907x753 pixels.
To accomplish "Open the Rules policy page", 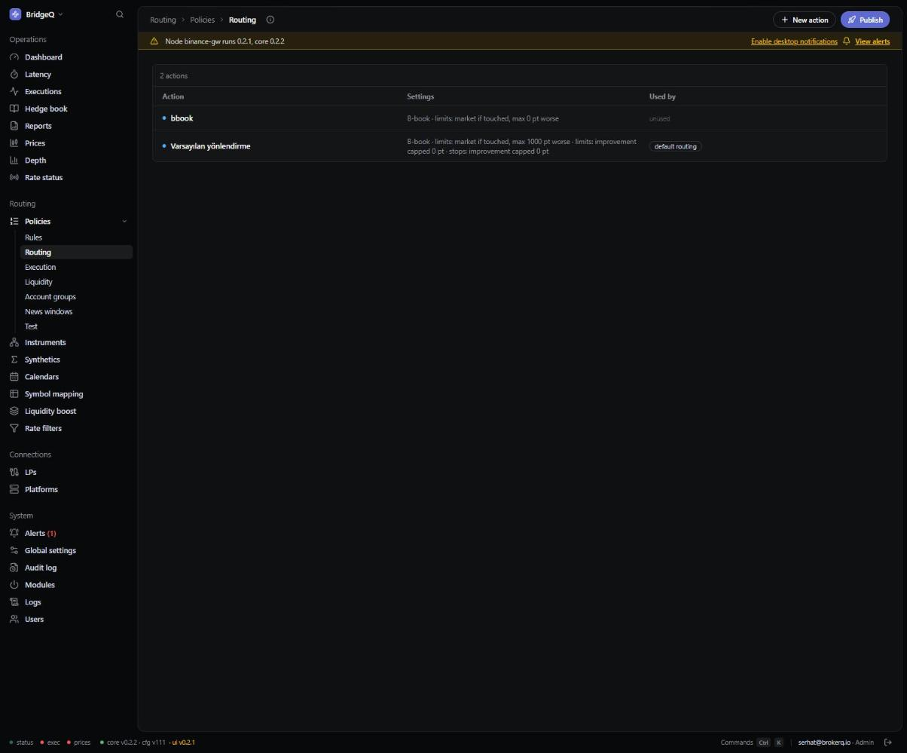I will (33, 237).
